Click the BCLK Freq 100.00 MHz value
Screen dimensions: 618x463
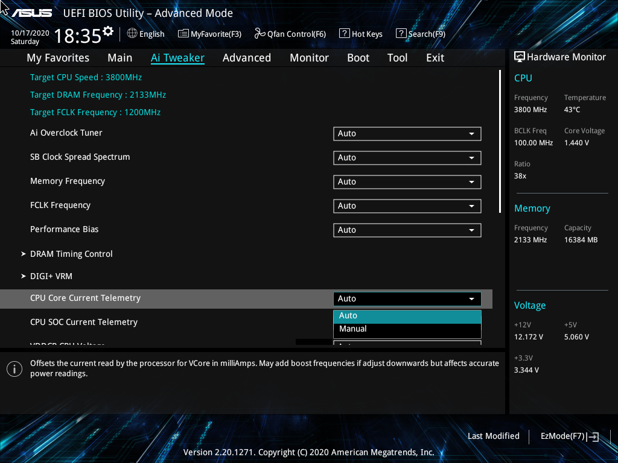click(534, 143)
